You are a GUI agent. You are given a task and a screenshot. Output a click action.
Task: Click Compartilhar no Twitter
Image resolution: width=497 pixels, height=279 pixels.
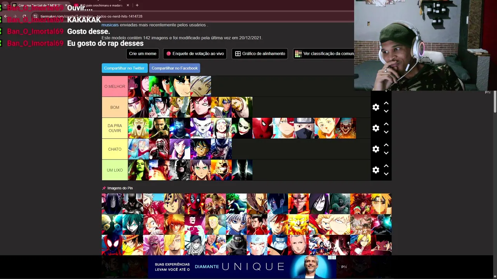124,68
